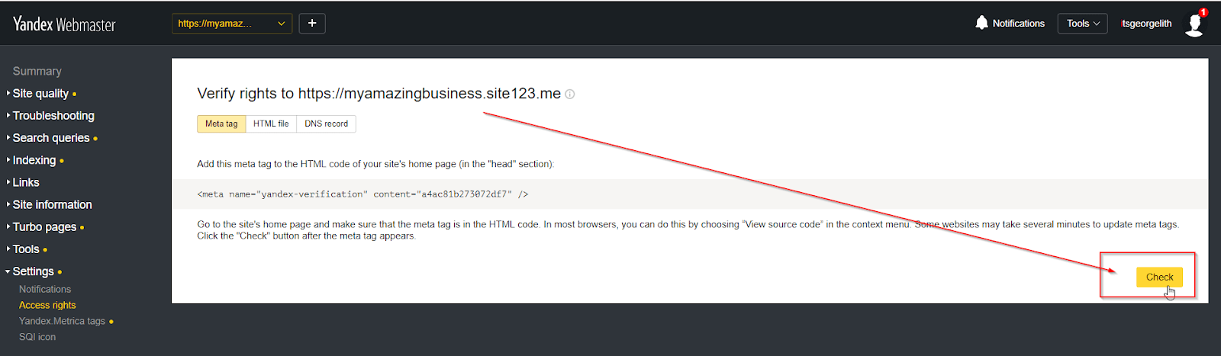Open the site selector dropdown https://myamaz…
1221x356 pixels.
(x=232, y=24)
